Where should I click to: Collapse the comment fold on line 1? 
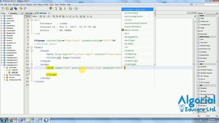click(32, 20)
